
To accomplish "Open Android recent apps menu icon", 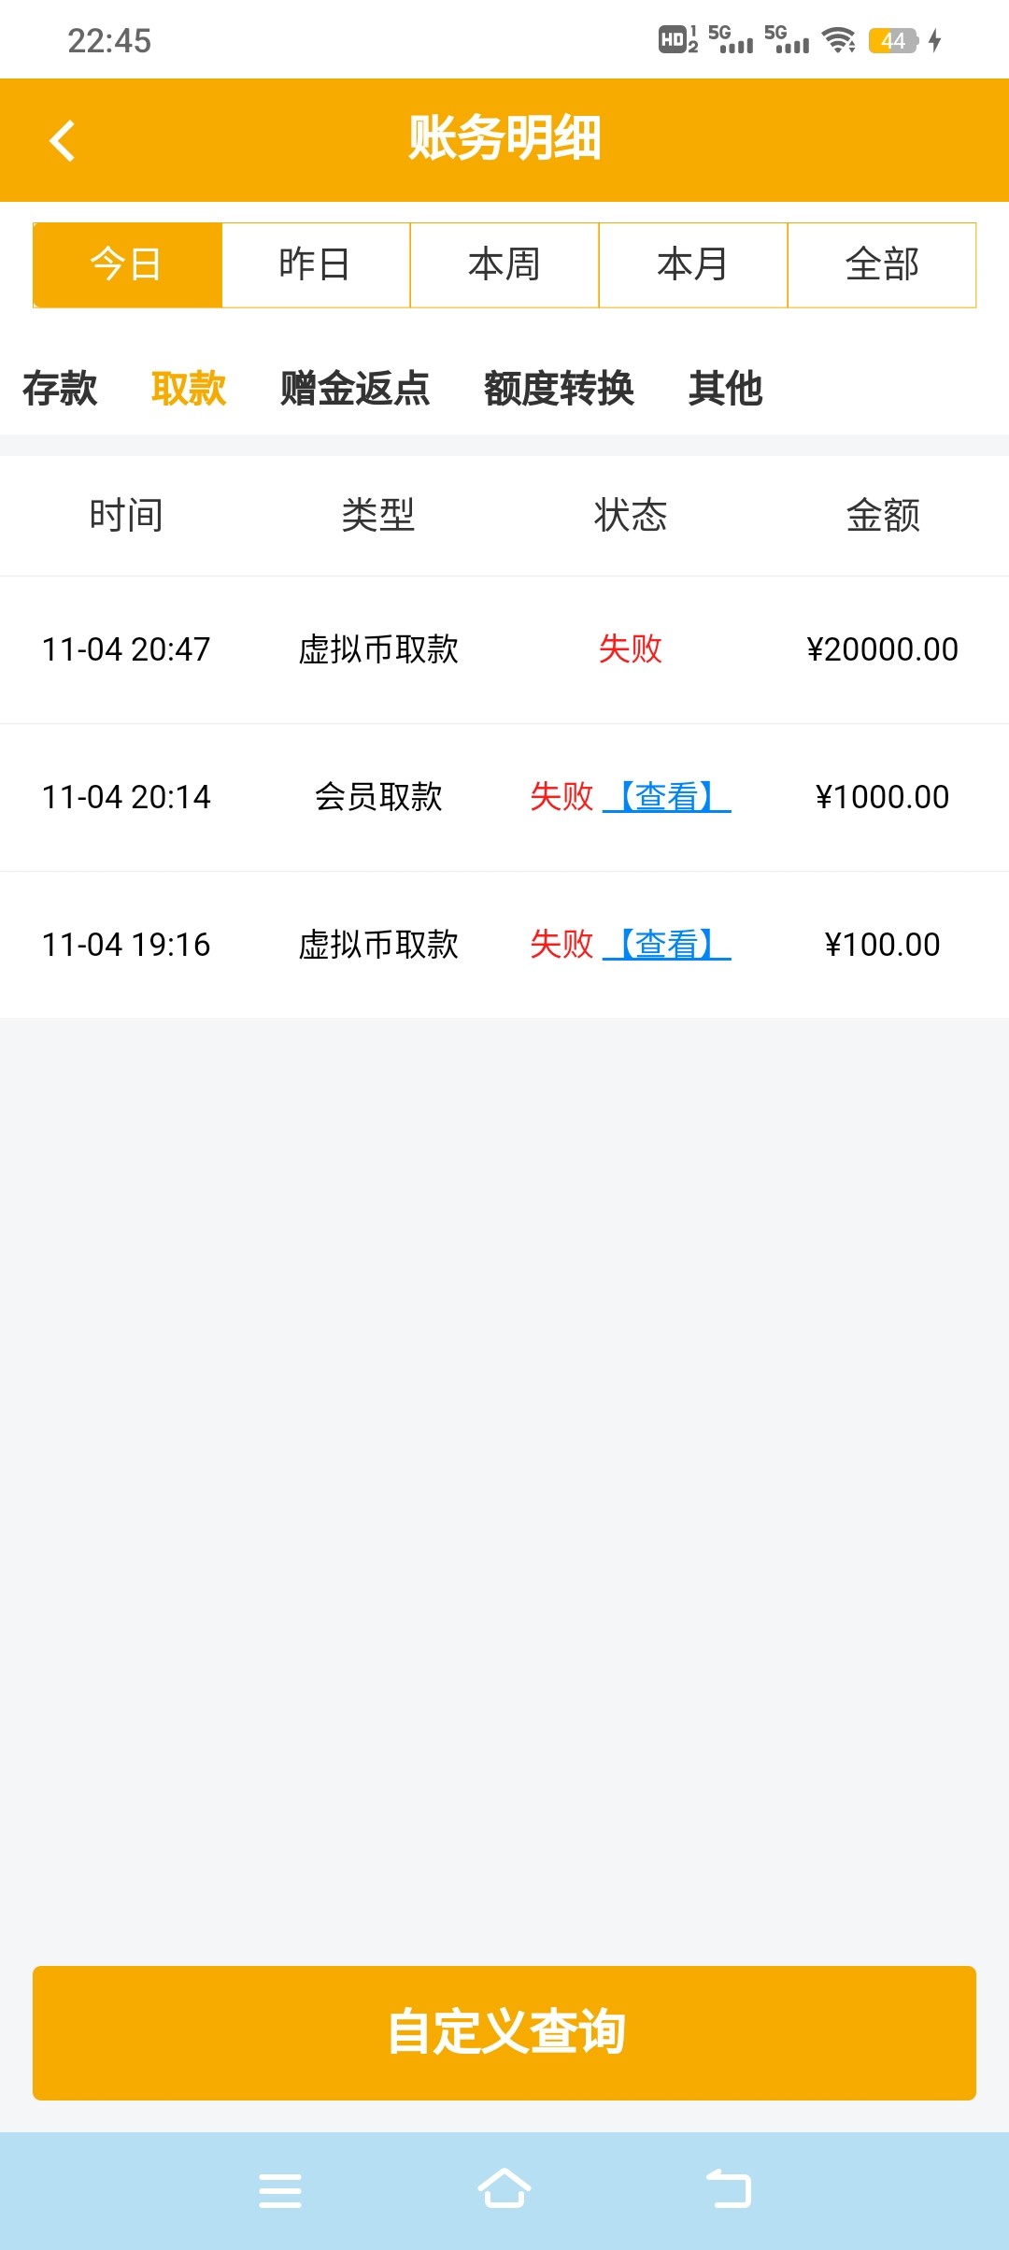I will click(280, 2189).
